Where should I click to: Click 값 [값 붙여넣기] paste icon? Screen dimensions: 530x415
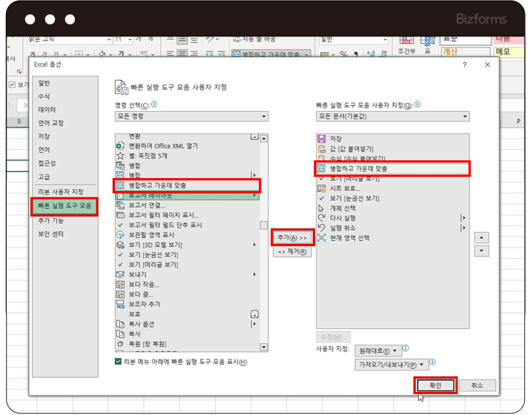(x=322, y=149)
